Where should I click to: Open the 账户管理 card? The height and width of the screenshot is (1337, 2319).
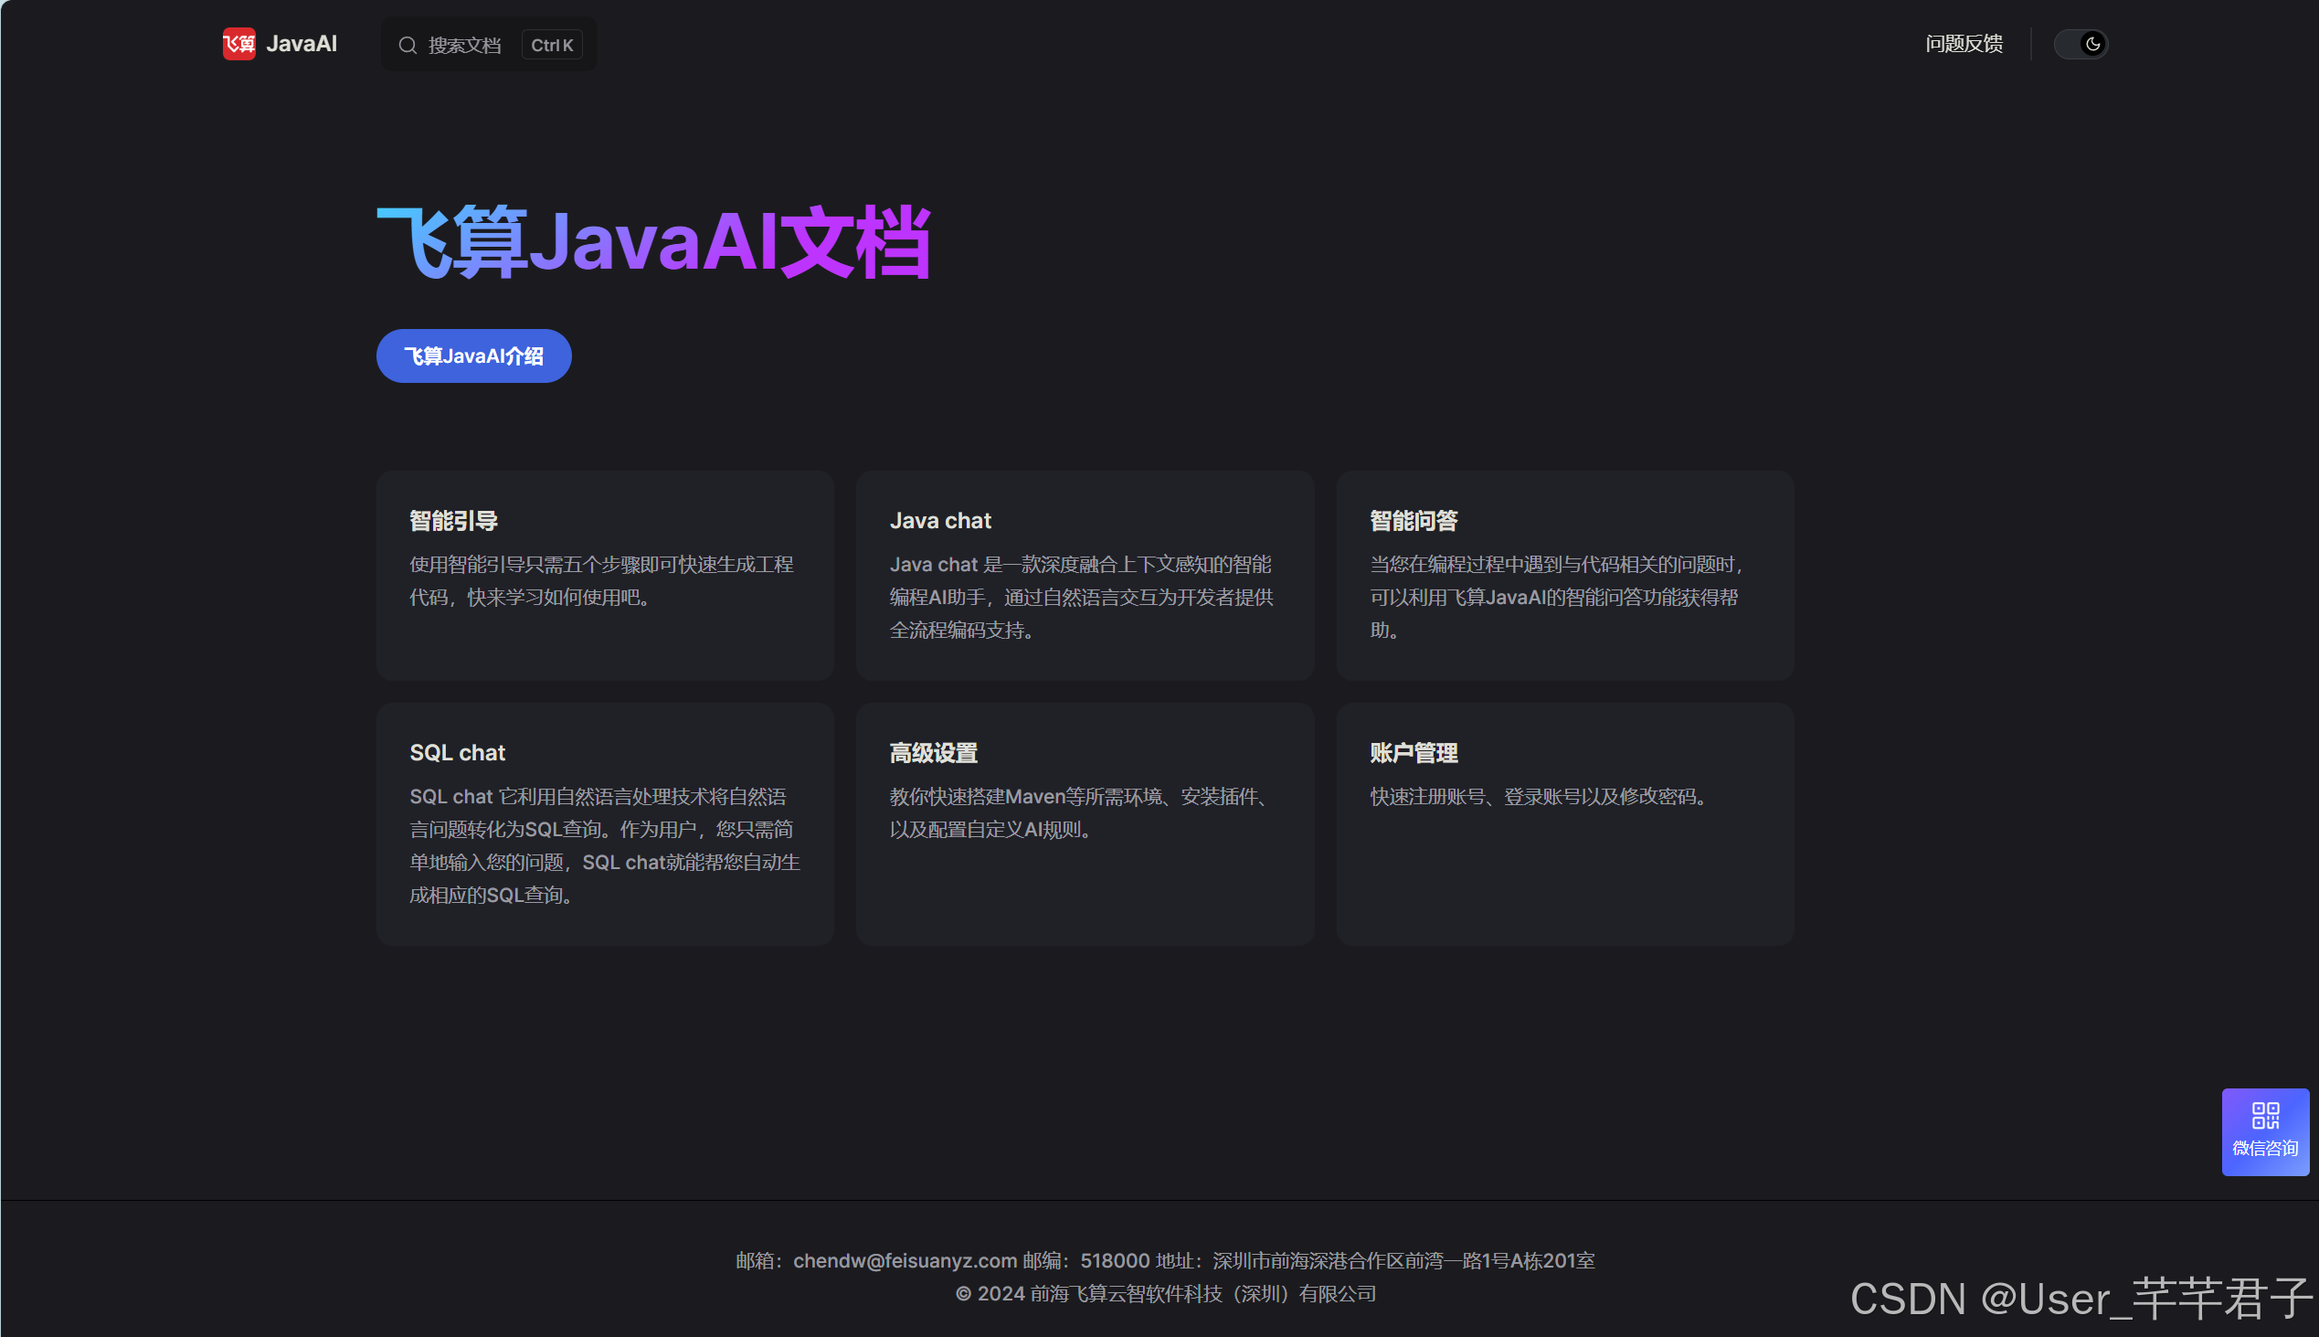coord(1565,824)
